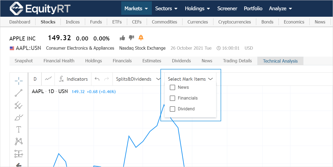
Task: Select the pattern drawing tool
Action: (x=19, y=141)
